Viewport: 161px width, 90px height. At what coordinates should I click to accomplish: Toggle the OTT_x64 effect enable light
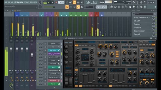(156, 21)
